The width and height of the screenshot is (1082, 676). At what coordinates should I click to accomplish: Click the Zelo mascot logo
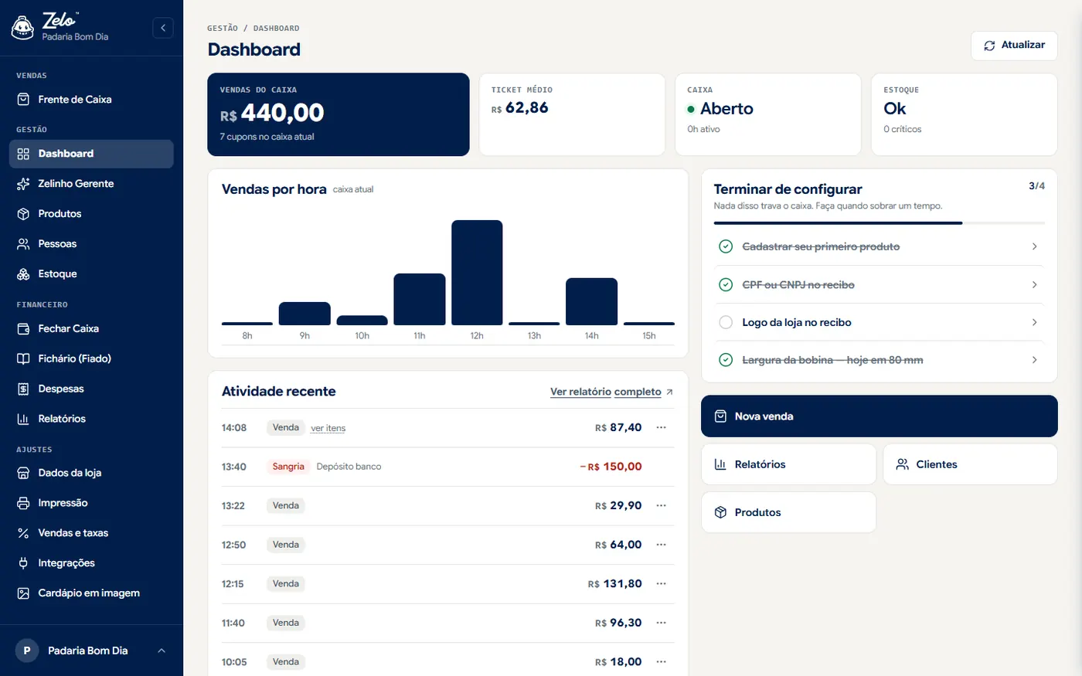tap(22, 28)
